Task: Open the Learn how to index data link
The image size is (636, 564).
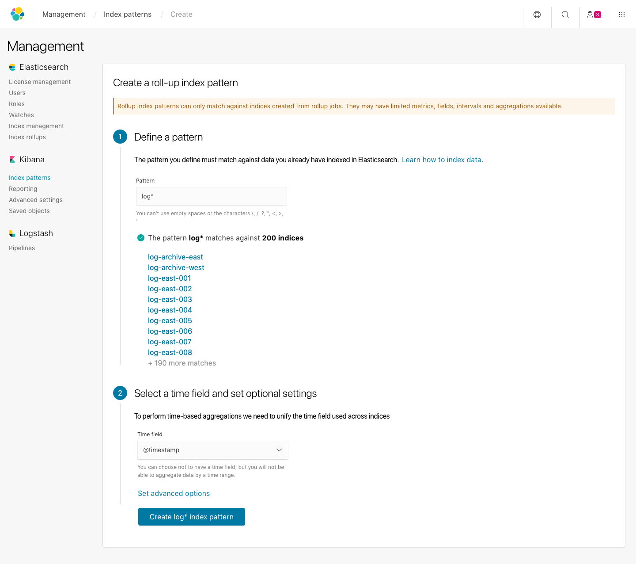Action: (442, 160)
